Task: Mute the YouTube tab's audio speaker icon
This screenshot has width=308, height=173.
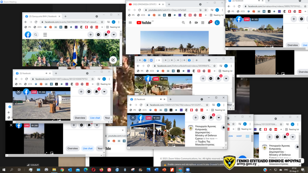Action: [159, 5]
